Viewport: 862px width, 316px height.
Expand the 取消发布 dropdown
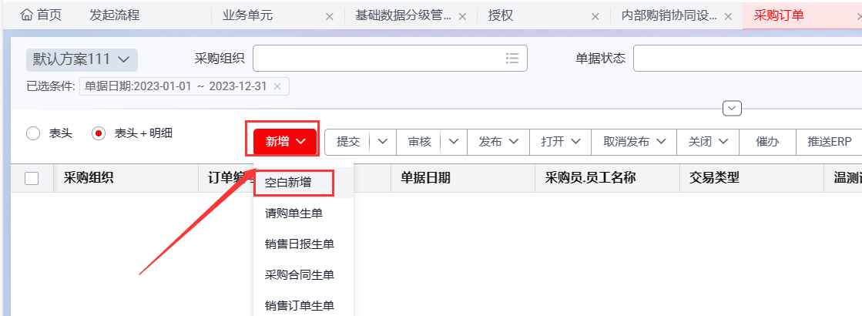tap(634, 142)
